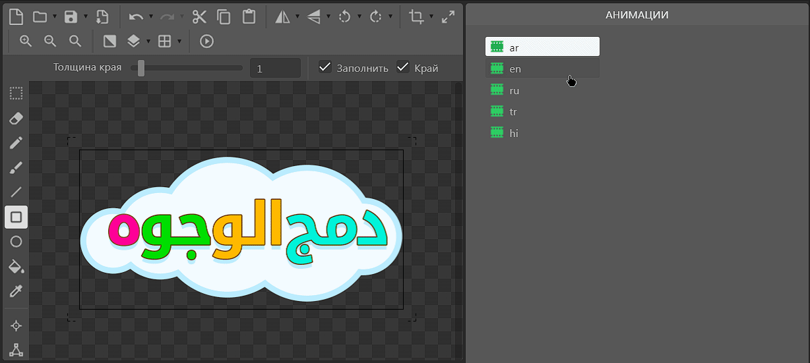The height and width of the screenshot is (363, 810).
Task: Click the Толщина края slider handle
Action: pos(141,67)
